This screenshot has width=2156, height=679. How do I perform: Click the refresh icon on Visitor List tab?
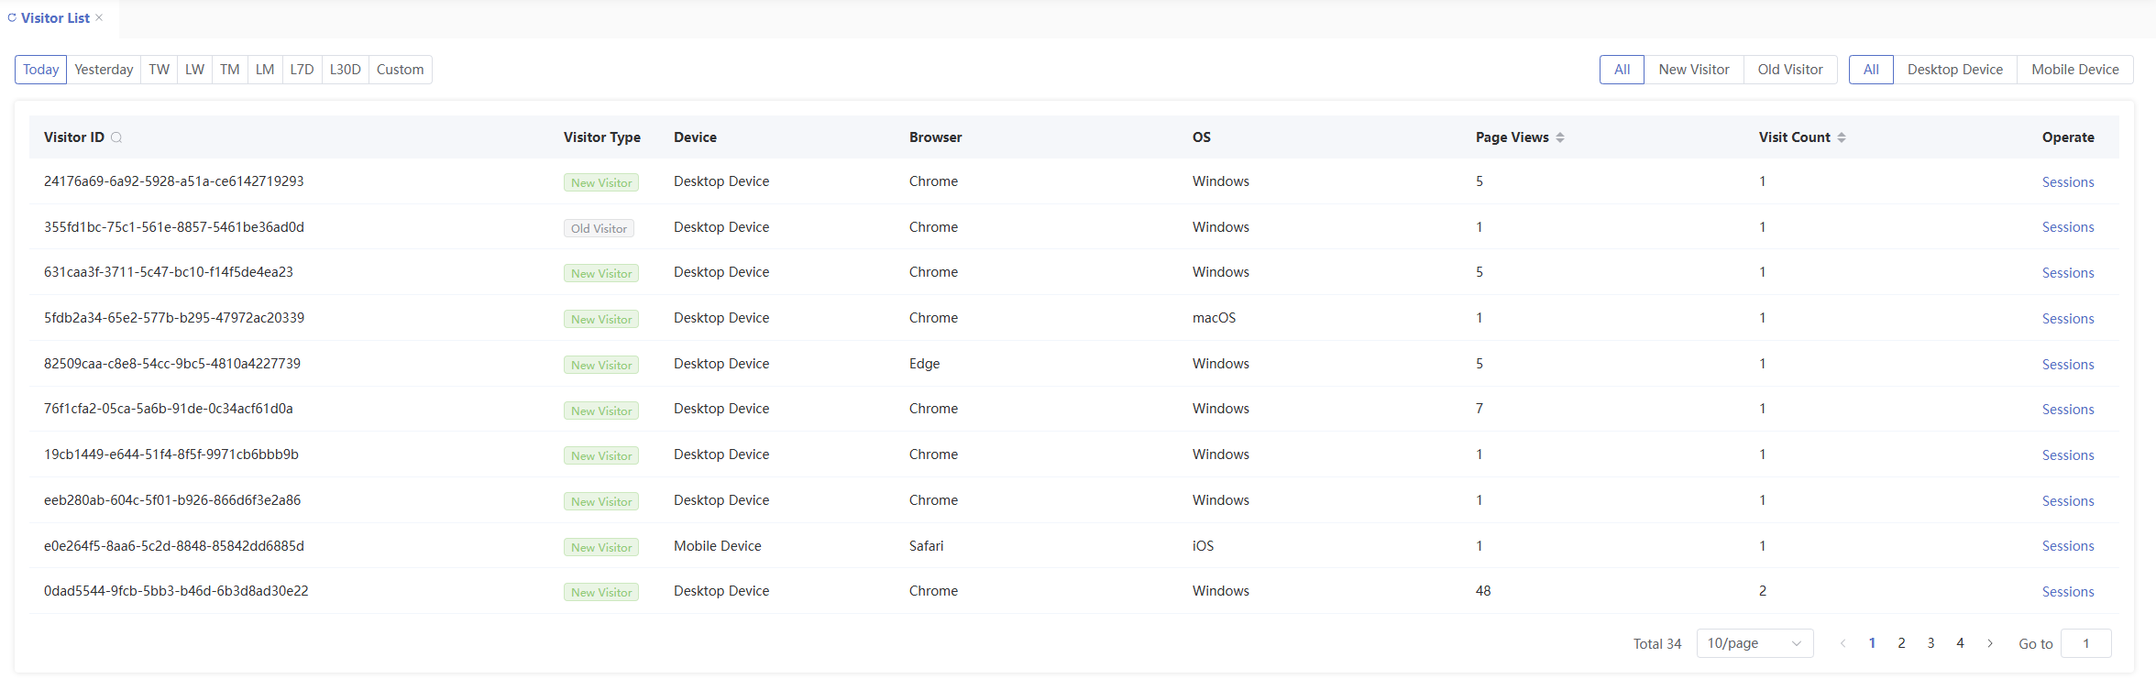12,17
